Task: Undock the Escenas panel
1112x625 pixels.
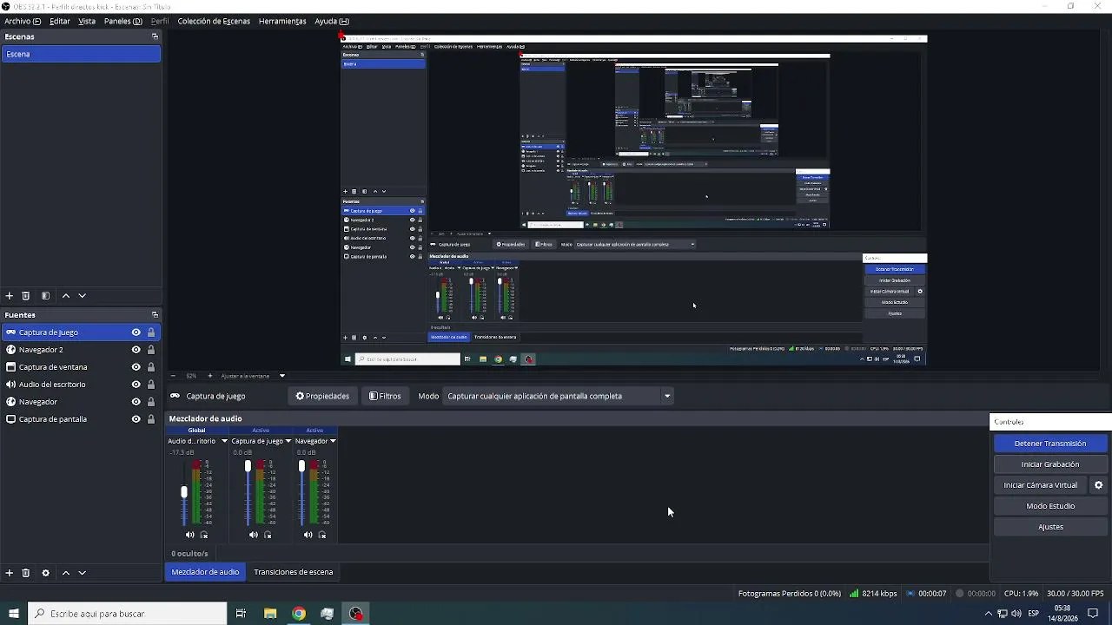Action: 155,36
